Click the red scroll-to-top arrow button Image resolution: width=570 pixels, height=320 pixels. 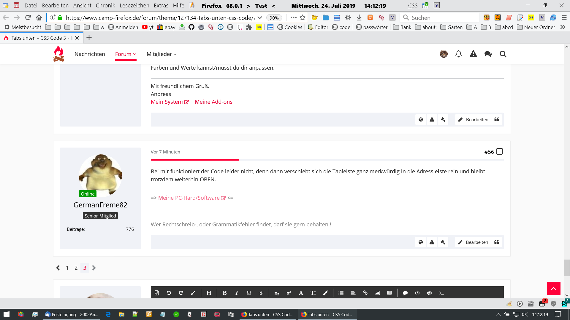(x=553, y=288)
